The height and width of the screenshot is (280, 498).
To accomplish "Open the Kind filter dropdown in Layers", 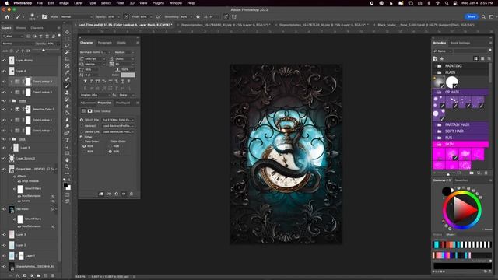I will coord(13,37).
